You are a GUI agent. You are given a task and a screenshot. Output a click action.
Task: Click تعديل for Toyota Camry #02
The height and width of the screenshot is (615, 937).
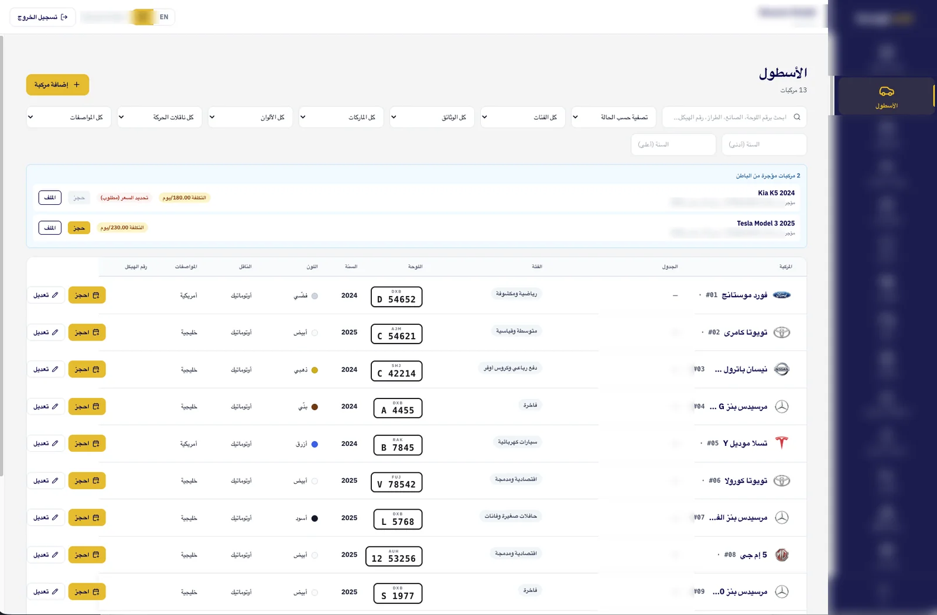[46, 332]
